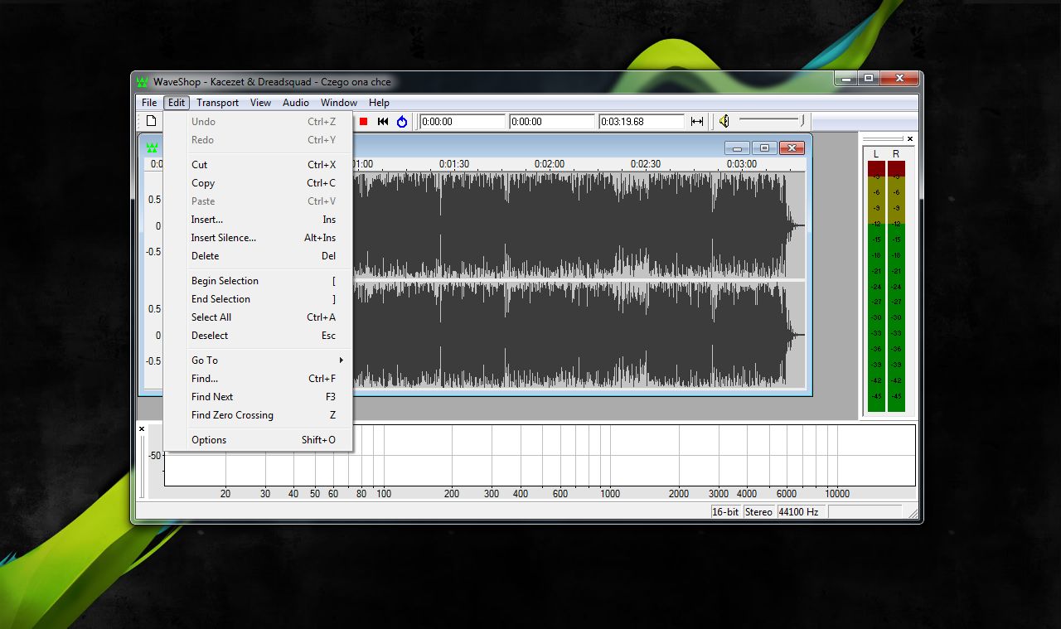Click the 0:01:30 mark on time ruler
This screenshot has height=629, width=1061.
[x=454, y=164]
